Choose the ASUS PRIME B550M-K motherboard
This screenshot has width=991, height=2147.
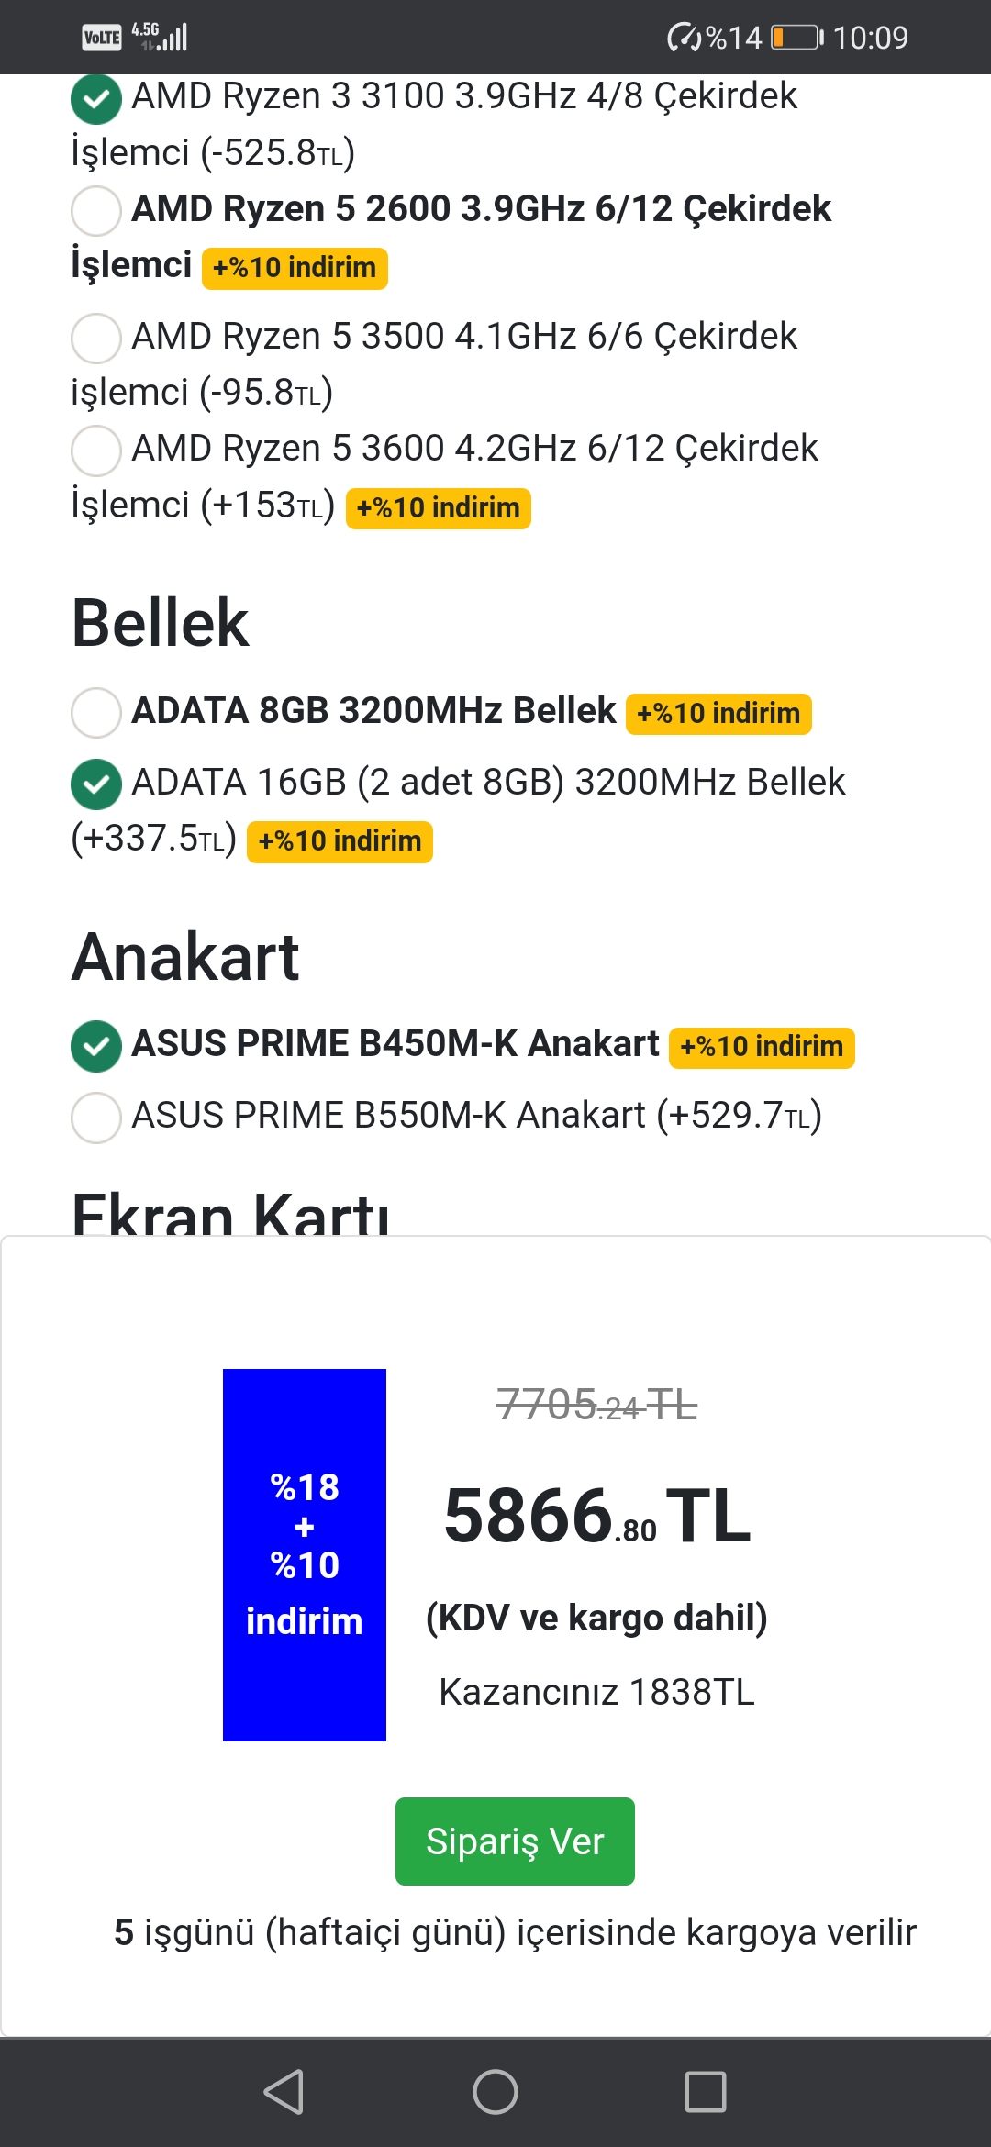pos(96,1118)
